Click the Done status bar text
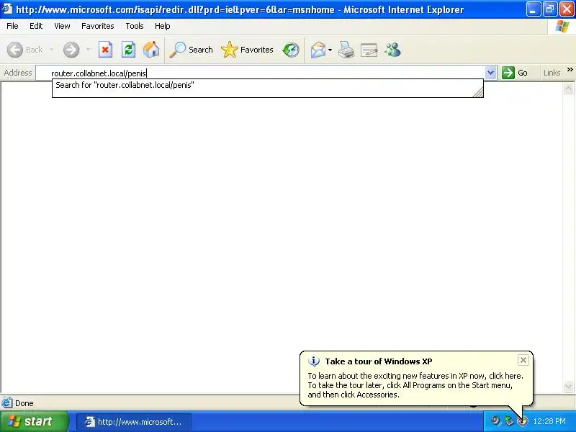The width and height of the screenshot is (576, 432). [x=24, y=403]
